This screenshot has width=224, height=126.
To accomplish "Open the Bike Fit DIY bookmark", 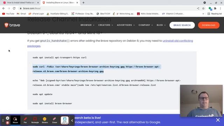I will (104, 14).
